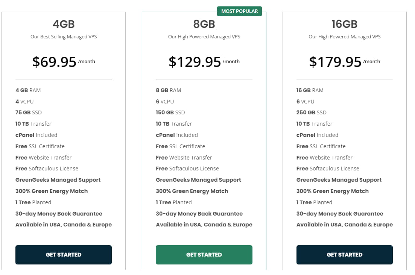Click 30-day Money Back Guarantee in the 4GB plan

[59, 214]
